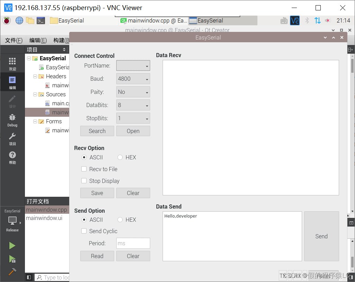Open the 项目 view selector dropdown
Viewport: 355px width, 282px height.
[x=46, y=50]
